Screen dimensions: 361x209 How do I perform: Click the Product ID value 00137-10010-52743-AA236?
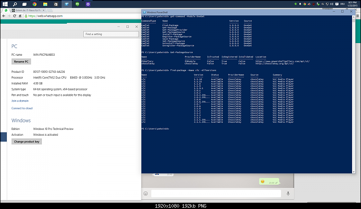[49, 72]
